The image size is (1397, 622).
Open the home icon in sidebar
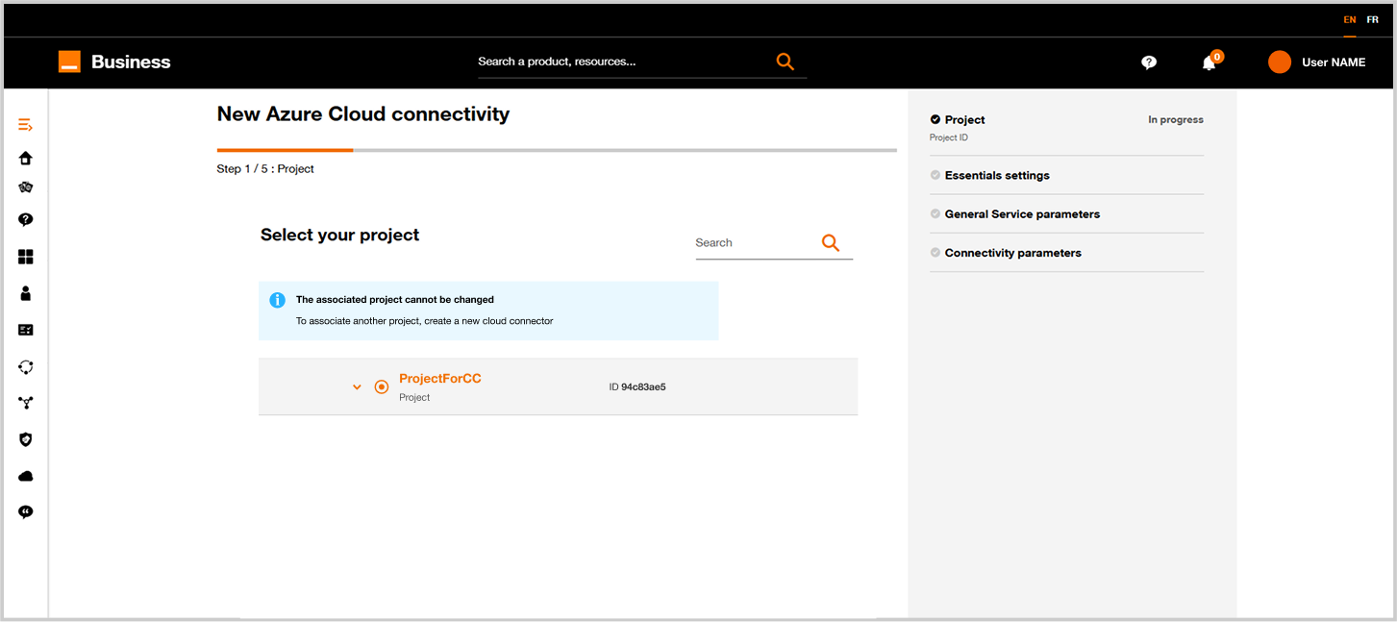[x=26, y=159]
